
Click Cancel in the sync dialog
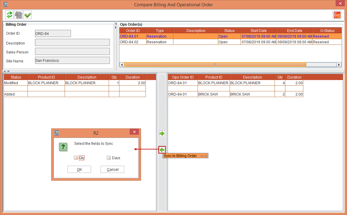coord(112,169)
